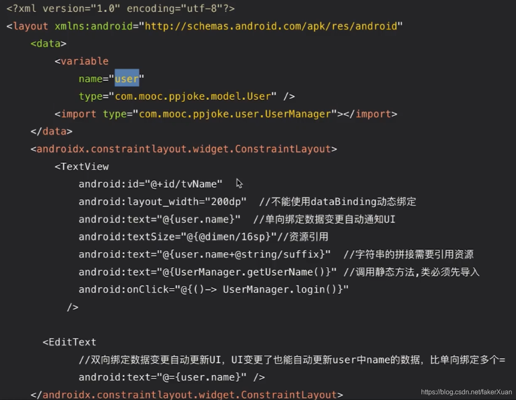Open the blog.csdn.net/fakerXuan link
This screenshot has width=516, height=400.
pyautogui.click(x=467, y=392)
